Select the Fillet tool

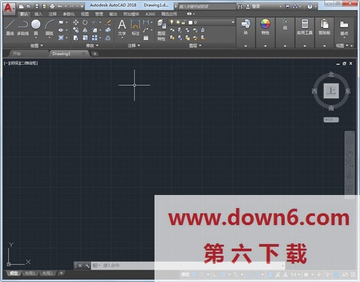tap(94, 30)
